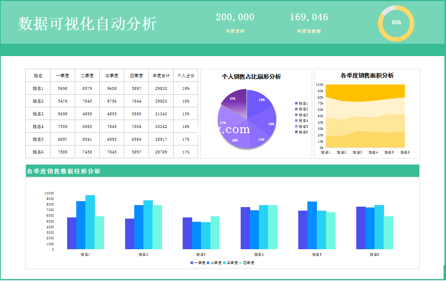Click the table cell containing 9658

point(112,89)
